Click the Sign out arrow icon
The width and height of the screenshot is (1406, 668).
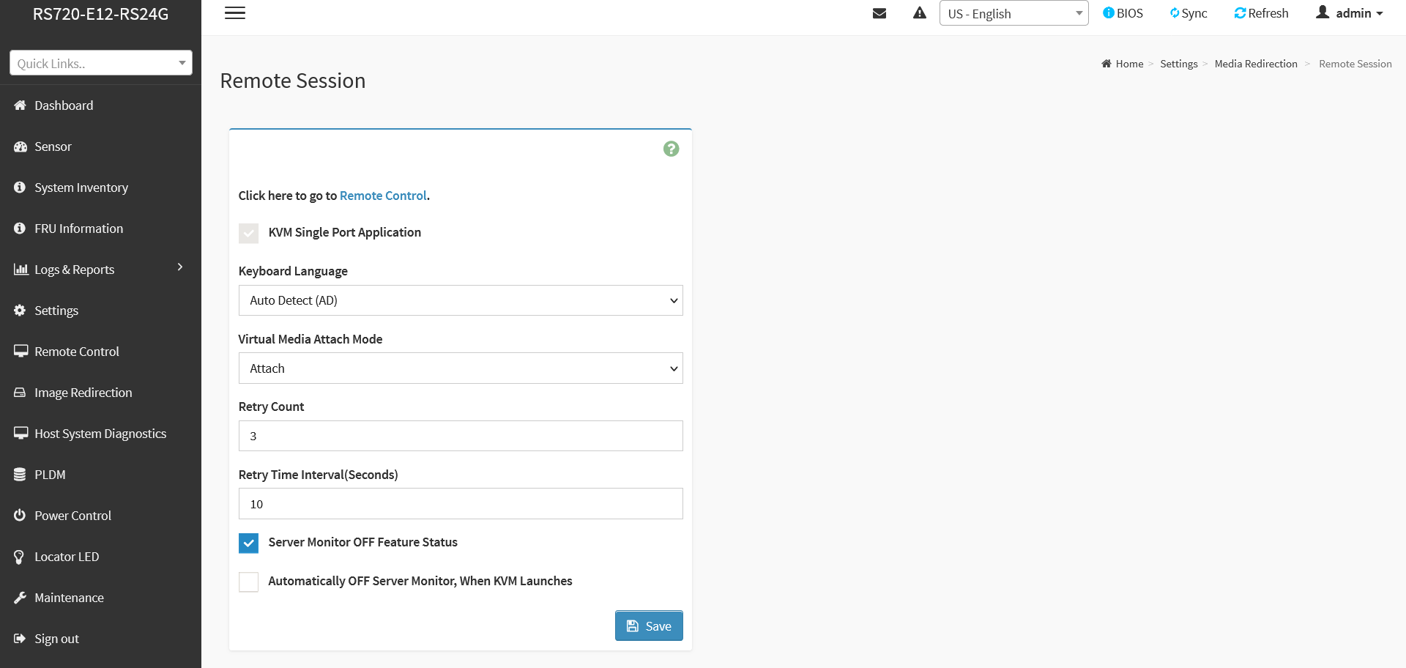[20, 639]
